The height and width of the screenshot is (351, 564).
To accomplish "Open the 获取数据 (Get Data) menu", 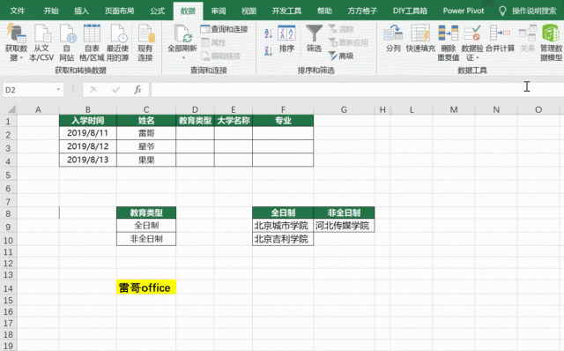I will pyautogui.click(x=16, y=42).
